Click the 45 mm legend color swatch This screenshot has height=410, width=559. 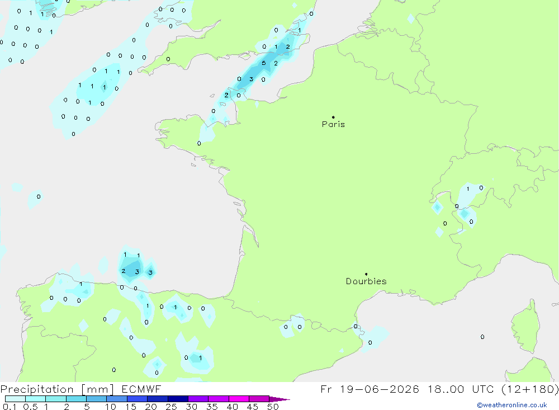(x=259, y=399)
